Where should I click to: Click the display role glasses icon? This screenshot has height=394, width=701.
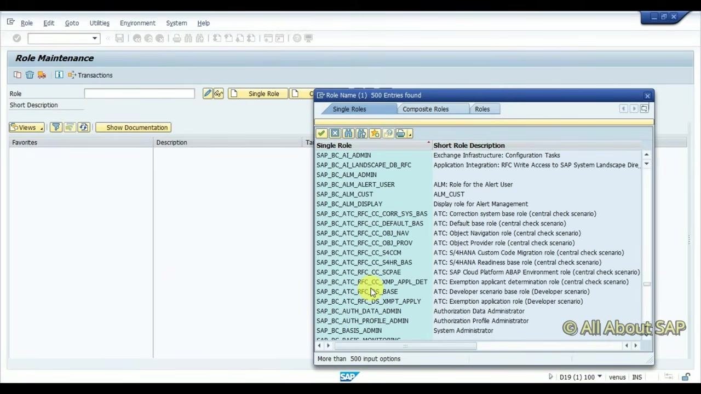click(x=219, y=94)
